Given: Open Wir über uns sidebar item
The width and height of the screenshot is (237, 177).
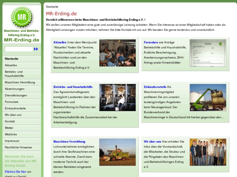Looking at the screenshot, I should pos(22,115).
